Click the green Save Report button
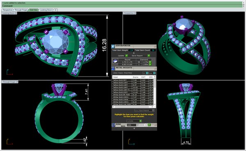246x151 pixels. pos(149,56)
